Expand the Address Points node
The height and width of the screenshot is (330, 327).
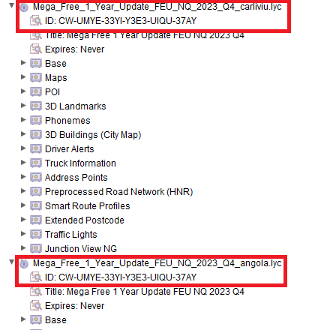(x=23, y=177)
